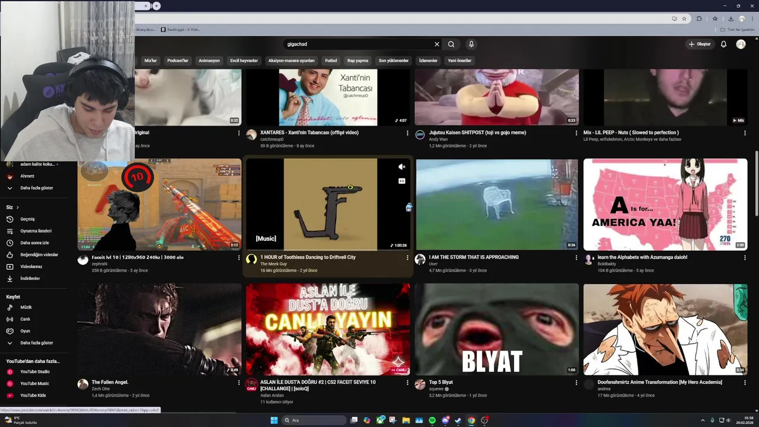Screen dimensions: 759x427
Task: Open Chrome downloads icon
Action: coord(731,18)
